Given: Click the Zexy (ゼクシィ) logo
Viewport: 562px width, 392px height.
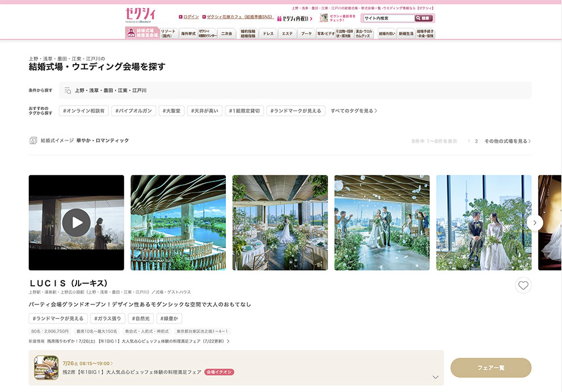Looking at the screenshot, I should 140,15.
